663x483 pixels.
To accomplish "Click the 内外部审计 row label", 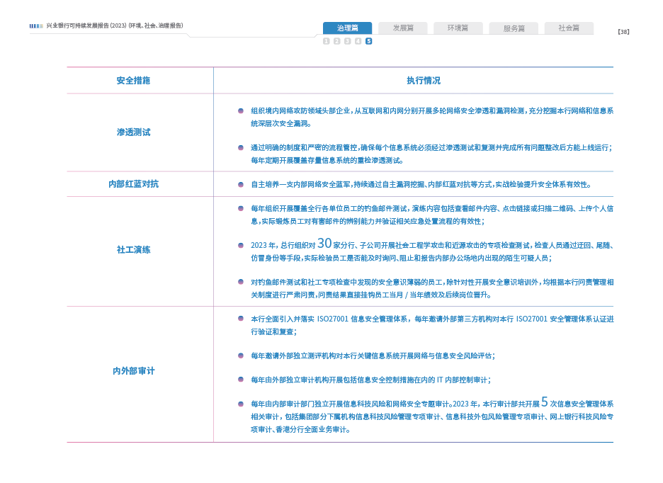I will click(134, 371).
